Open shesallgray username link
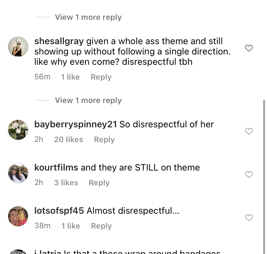Image resolution: width=267 pixels, height=254 pixels. click(x=59, y=41)
